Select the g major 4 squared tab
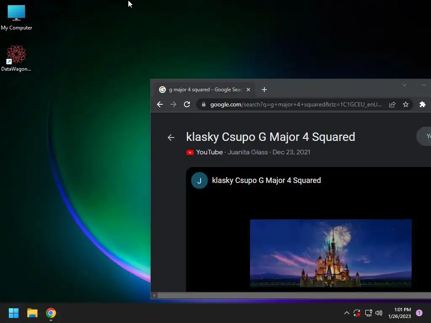The height and width of the screenshot is (323, 431). click(x=204, y=90)
